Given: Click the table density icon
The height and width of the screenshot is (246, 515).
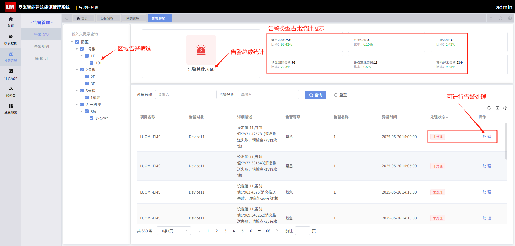Looking at the screenshot, I should pos(497,108).
